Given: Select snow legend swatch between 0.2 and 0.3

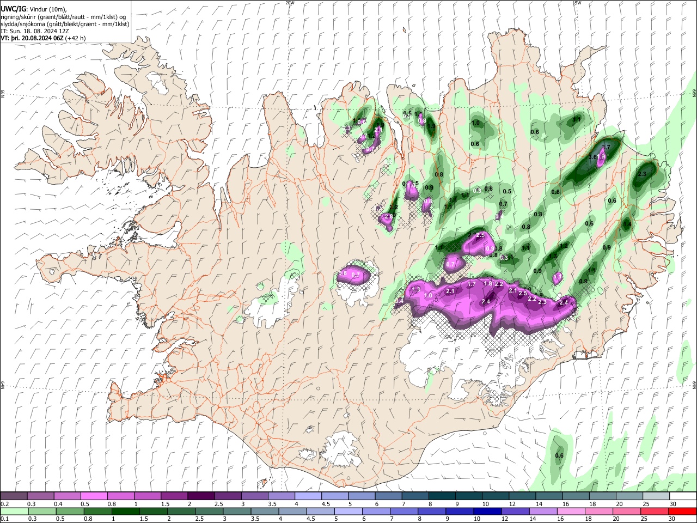Looking at the screenshot, I should (14, 496).
